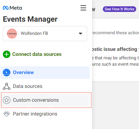Open Custom conversions section
Screen dimensions: 139x129
click(x=46, y=100)
